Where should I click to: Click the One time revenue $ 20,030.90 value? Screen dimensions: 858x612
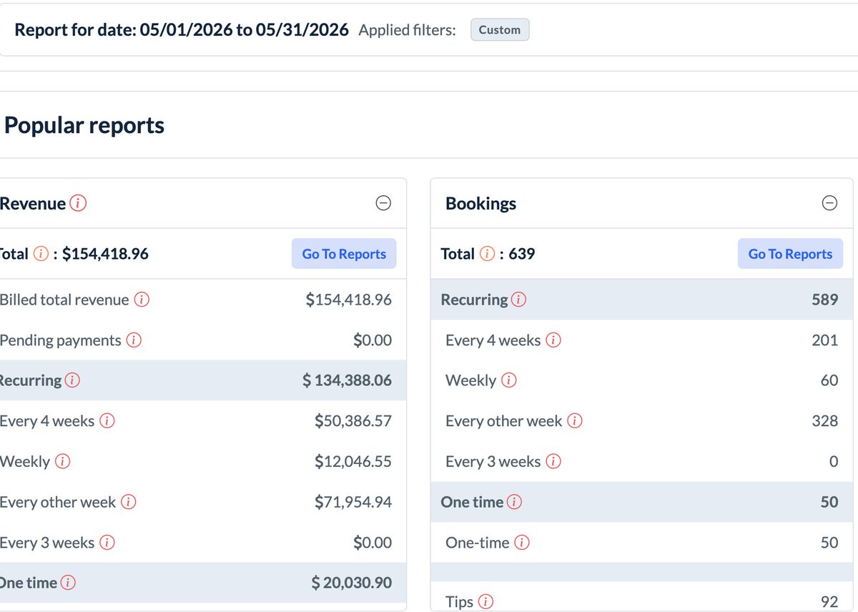click(352, 583)
